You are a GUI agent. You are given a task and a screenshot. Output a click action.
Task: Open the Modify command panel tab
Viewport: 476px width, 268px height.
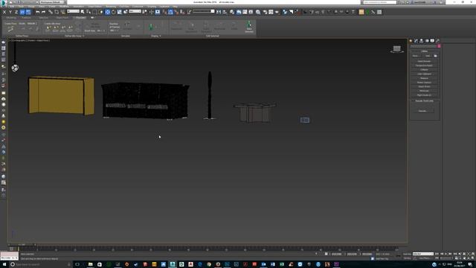tap(416, 41)
